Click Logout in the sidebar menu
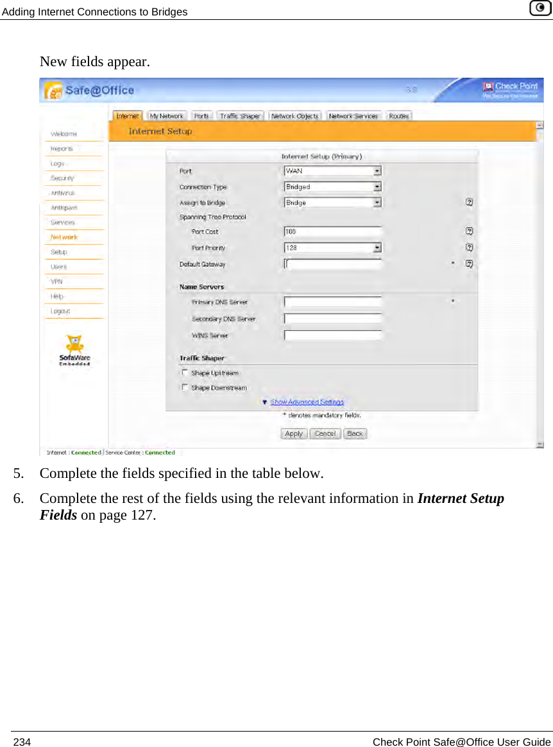The width and height of the screenshot is (553, 747). click(60, 311)
